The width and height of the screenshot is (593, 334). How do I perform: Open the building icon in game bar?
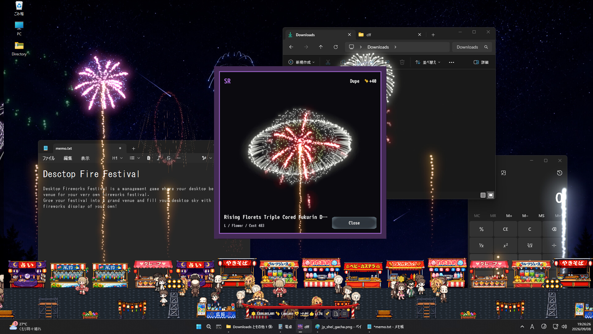click(336, 314)
